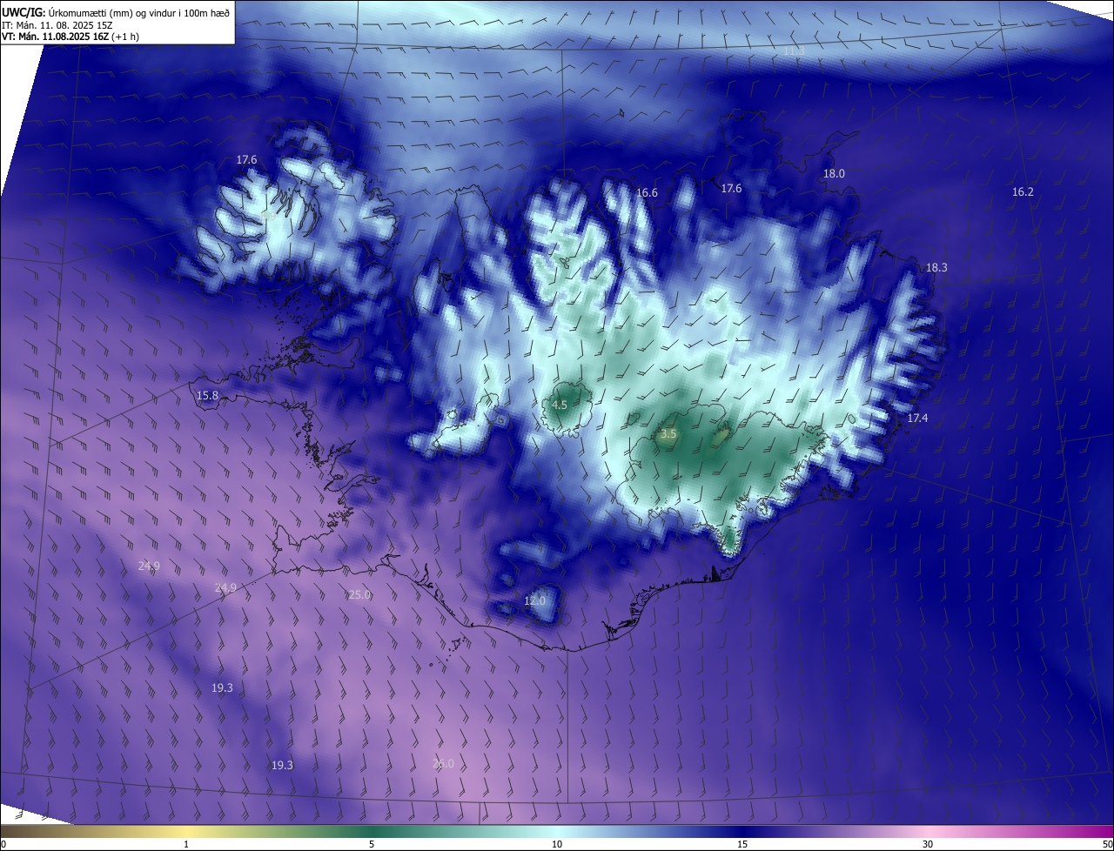Image resolution: width=1114 pixels, height=851 pixels.
Task: Click the "5" tick on color scale
Action: (x=372, y=844)
